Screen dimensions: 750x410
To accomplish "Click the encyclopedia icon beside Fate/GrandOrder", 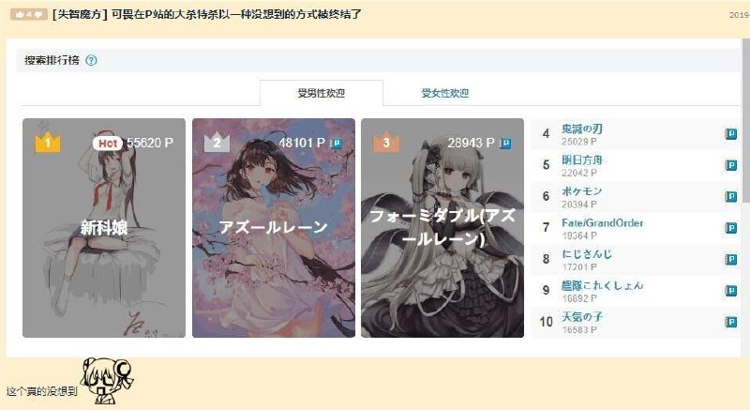I will coord(730,228).
